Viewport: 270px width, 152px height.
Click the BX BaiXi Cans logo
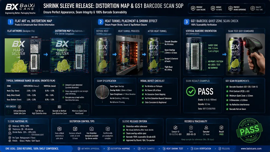[20, 8]
